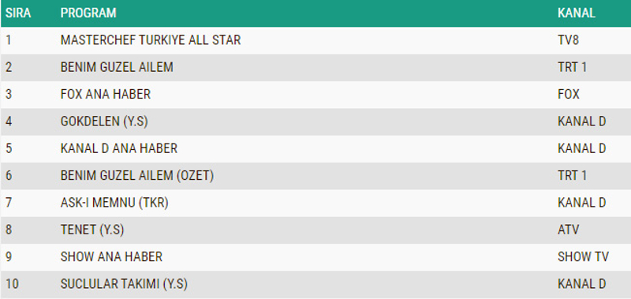631x299 pixels.
Task: Click ATV channel cell
Action: click(568, 230)
